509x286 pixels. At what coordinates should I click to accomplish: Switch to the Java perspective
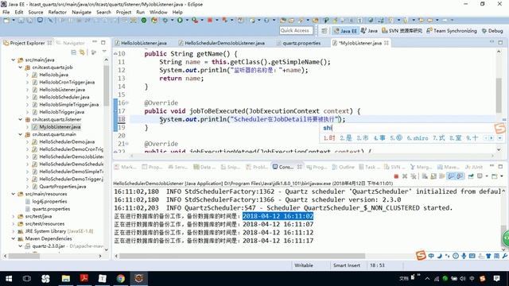pyautogui.click(x=369, y=31)
